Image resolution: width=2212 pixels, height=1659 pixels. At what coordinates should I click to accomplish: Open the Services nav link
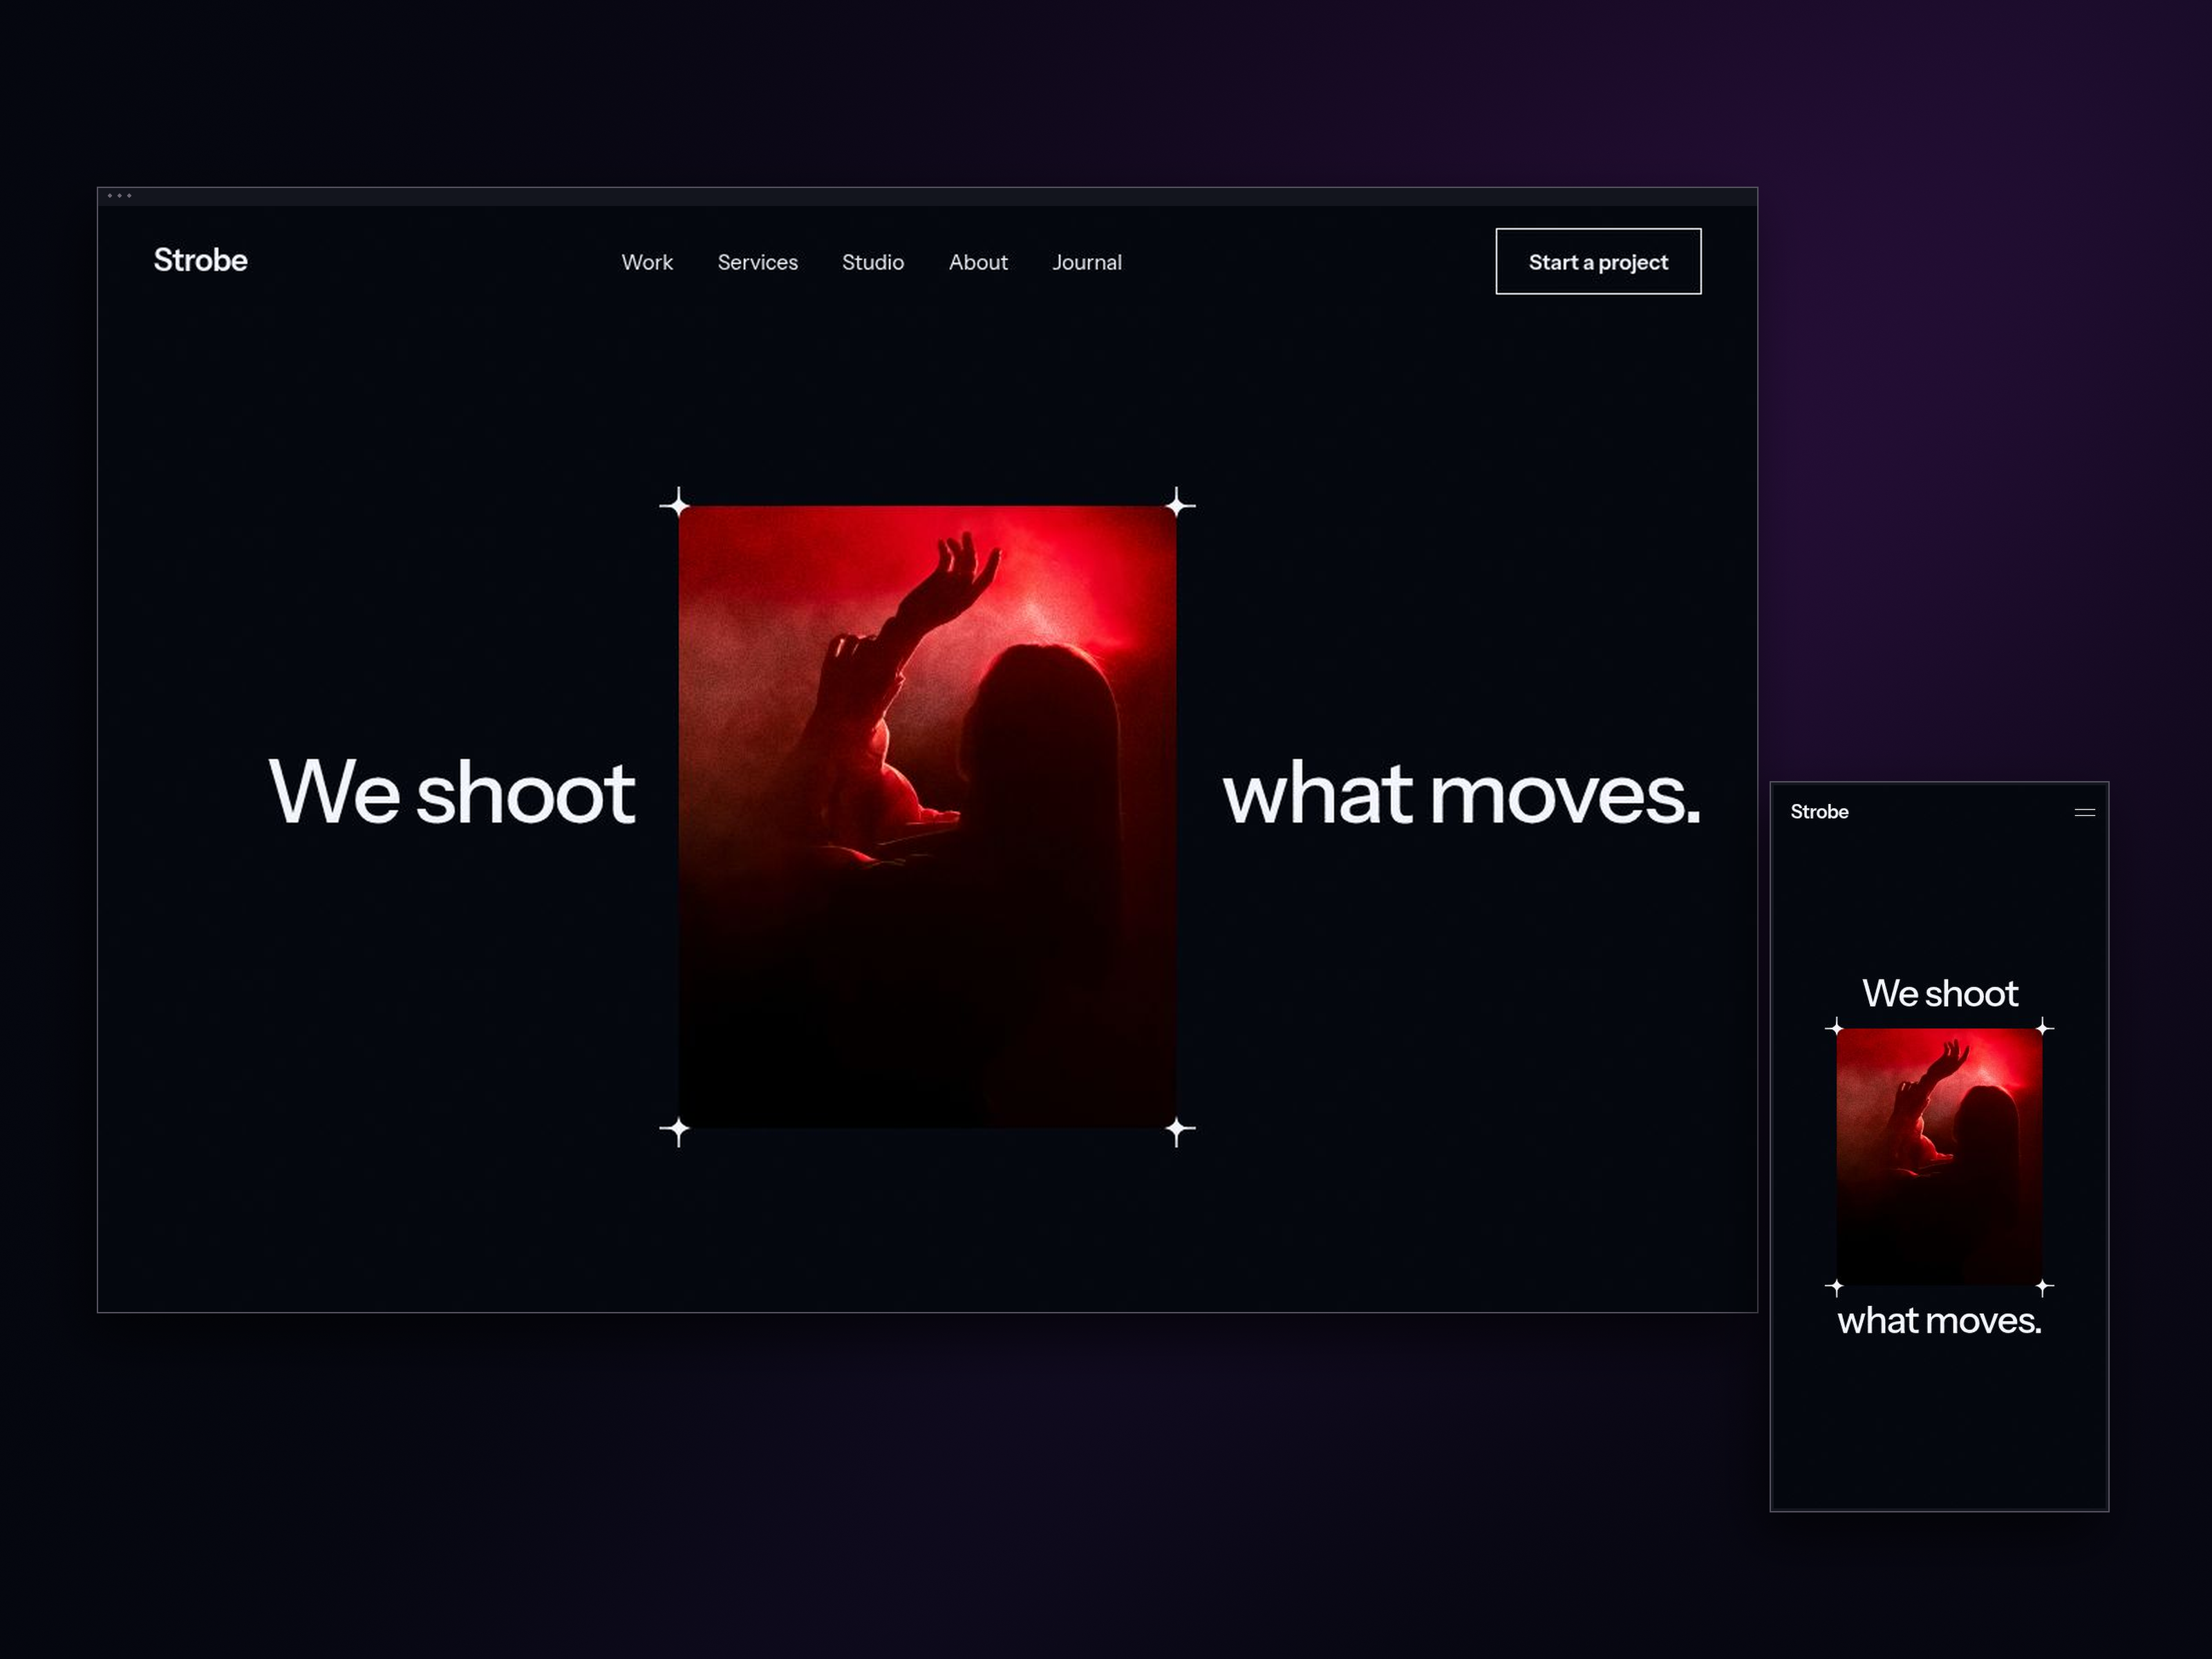pyautogui.click(x=757, y=262)
